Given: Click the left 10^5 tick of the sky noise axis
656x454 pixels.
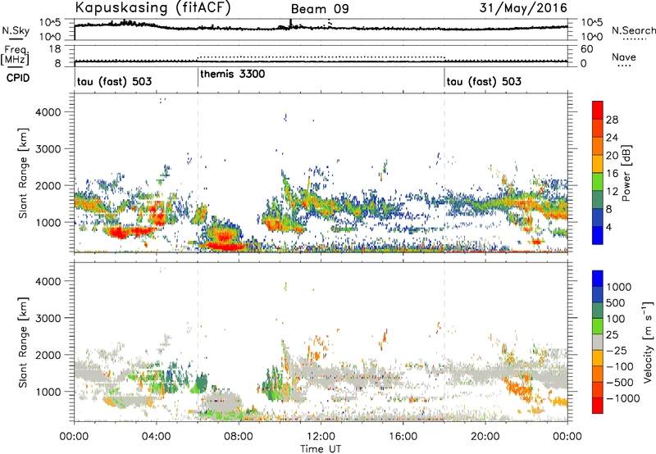Looking at the screenshot, I should pos(50,22).
